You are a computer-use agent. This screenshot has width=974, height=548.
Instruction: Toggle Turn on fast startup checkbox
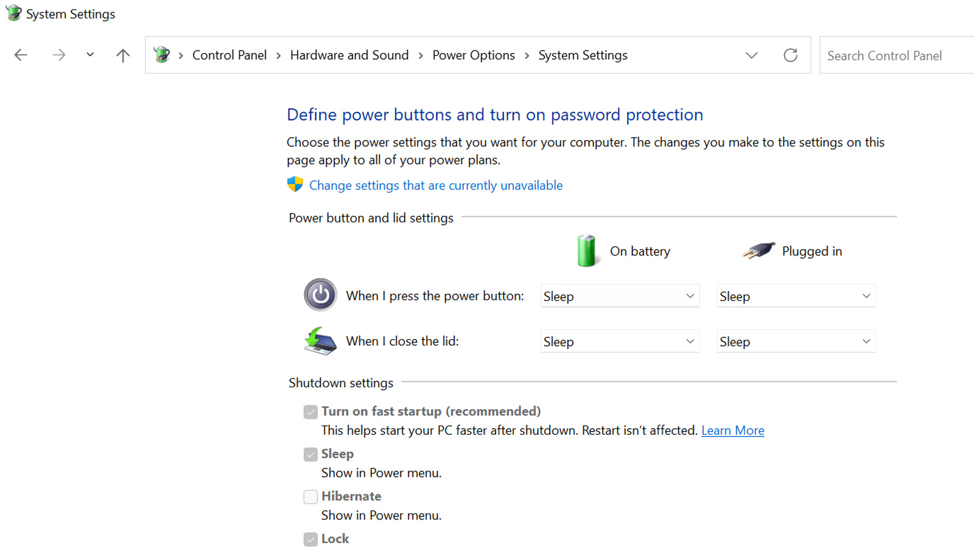pos(310,412)
